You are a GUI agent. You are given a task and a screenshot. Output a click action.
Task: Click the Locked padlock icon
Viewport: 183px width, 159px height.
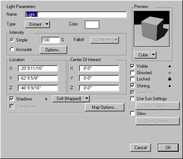tap(170, 79)
